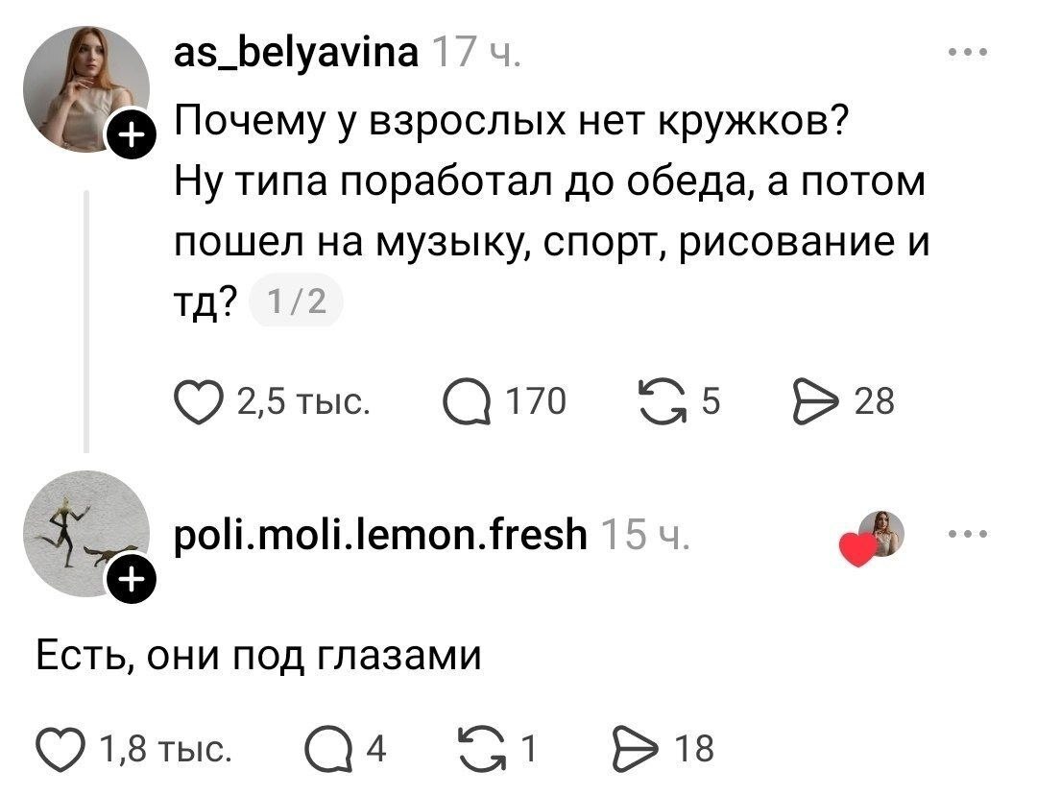View as_belyavina profile picture

(86, 89)
